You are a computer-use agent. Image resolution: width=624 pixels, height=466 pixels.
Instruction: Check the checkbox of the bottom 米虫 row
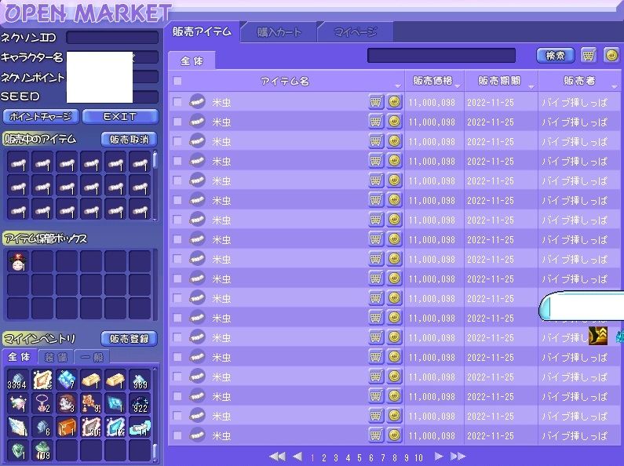[177, 435]
